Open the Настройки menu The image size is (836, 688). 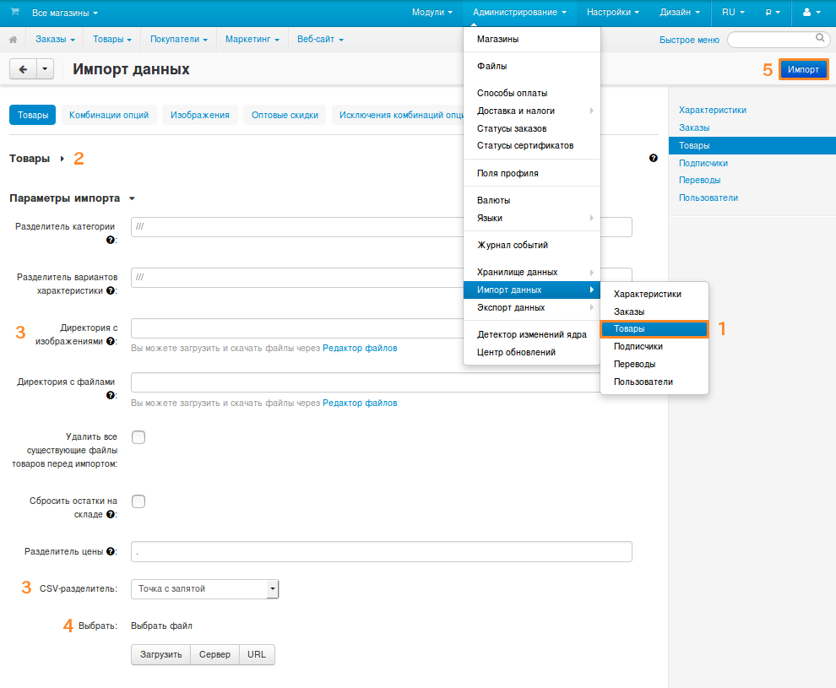612,13
